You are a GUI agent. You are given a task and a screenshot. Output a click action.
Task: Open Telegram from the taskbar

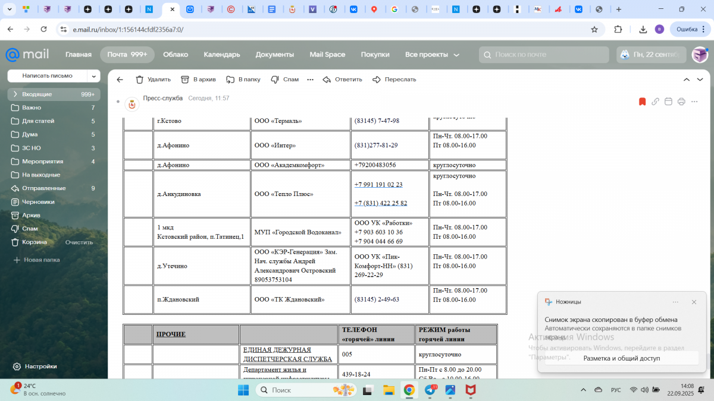click(x=430, y=390)
